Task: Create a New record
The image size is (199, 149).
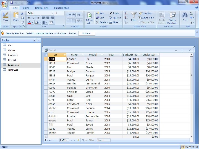Action: point(100,13)
